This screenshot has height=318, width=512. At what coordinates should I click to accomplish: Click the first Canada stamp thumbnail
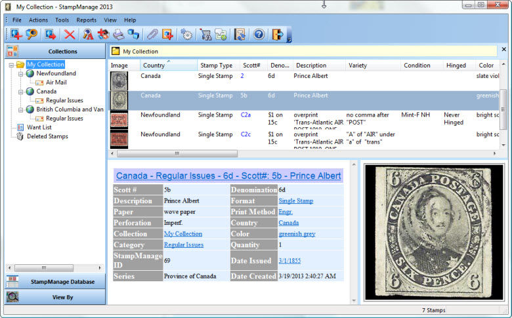pos(119,81)
